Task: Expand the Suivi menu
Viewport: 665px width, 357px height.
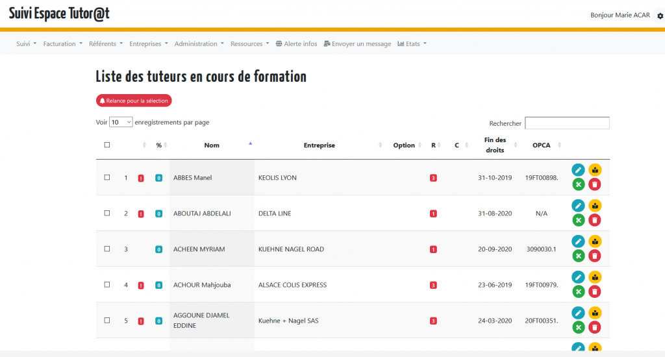Action: tap(26, 43)
